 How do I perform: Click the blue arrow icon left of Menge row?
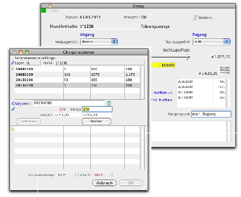click(13, 109)
